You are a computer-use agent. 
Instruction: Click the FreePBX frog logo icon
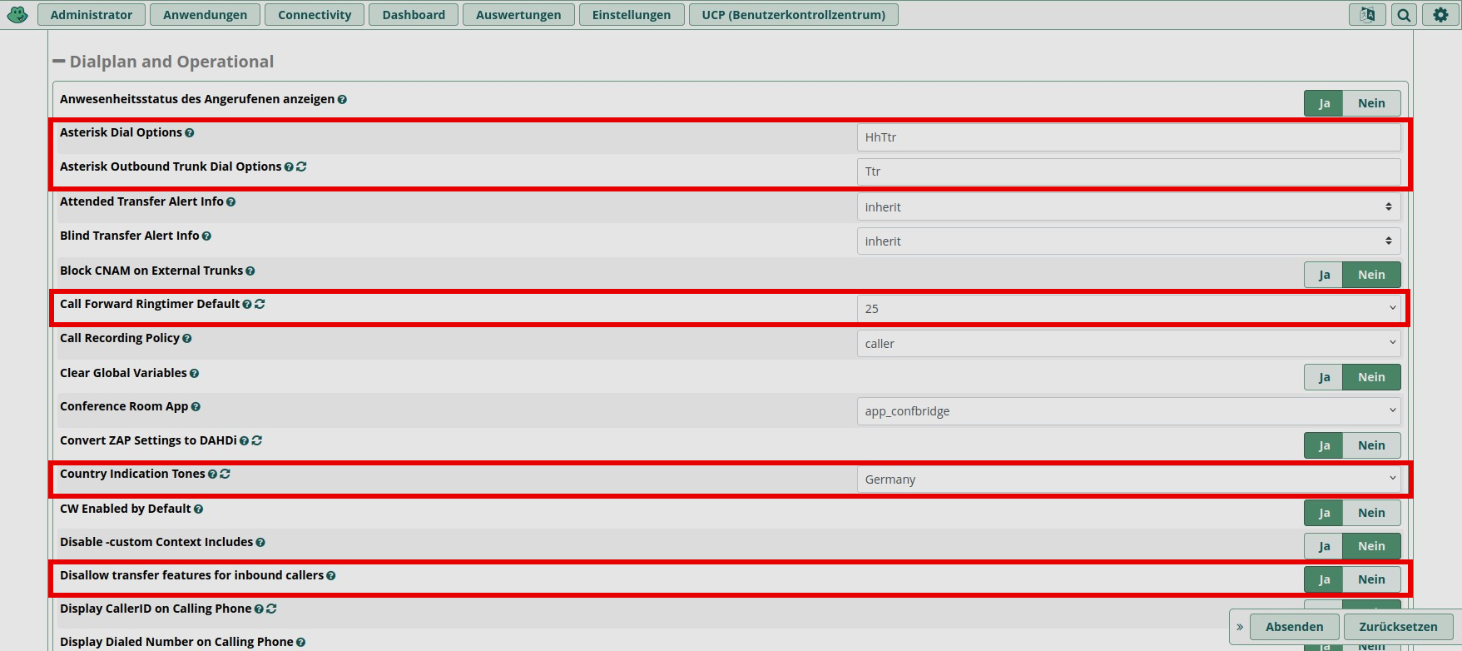coord(17,14)
